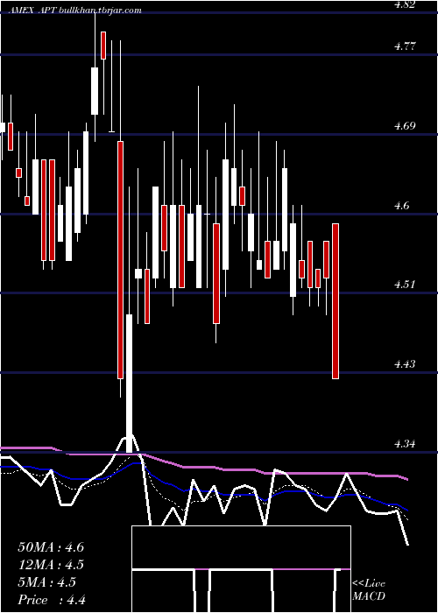This screenshot has width=438, height=613.
Task: Click the last tall red candlestick body
Action: (336, 301)
